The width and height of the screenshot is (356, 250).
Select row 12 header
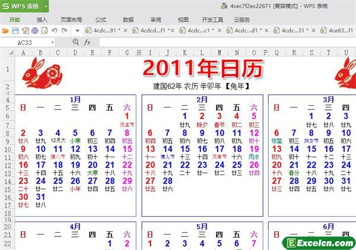[7, 165]
